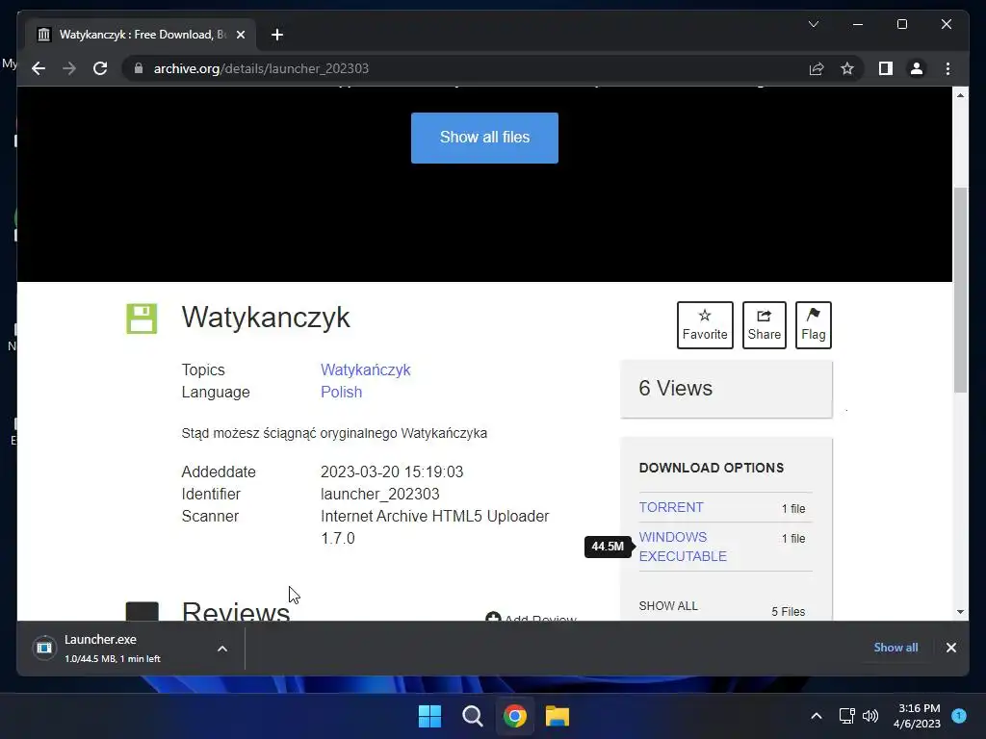Open the Chrome three-dot menu
986x739 pixels.
point(947,68)
